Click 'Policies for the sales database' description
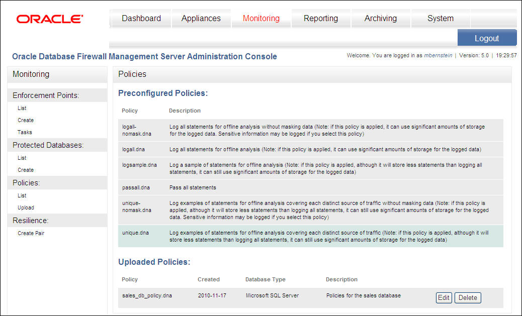The height and width of the screenshot is (316, 522). 364,295
